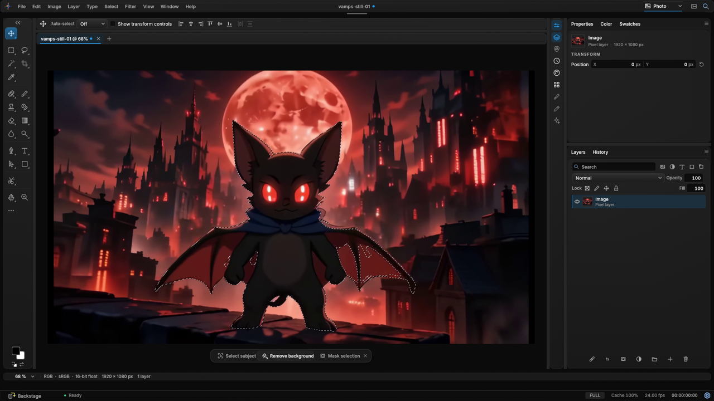Viewport: 714px width, 401px height.
Task: Select the Move tool
Action: 11,33
